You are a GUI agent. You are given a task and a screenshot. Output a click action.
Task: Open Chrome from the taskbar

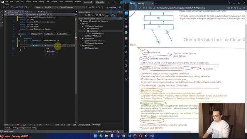point(123,136)
